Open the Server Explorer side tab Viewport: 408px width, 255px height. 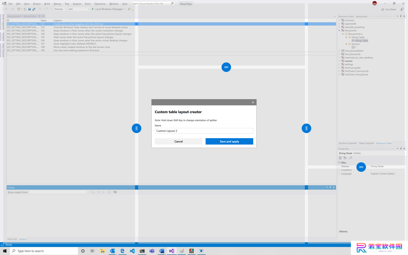pyautogui.click(x=3, y=22)
